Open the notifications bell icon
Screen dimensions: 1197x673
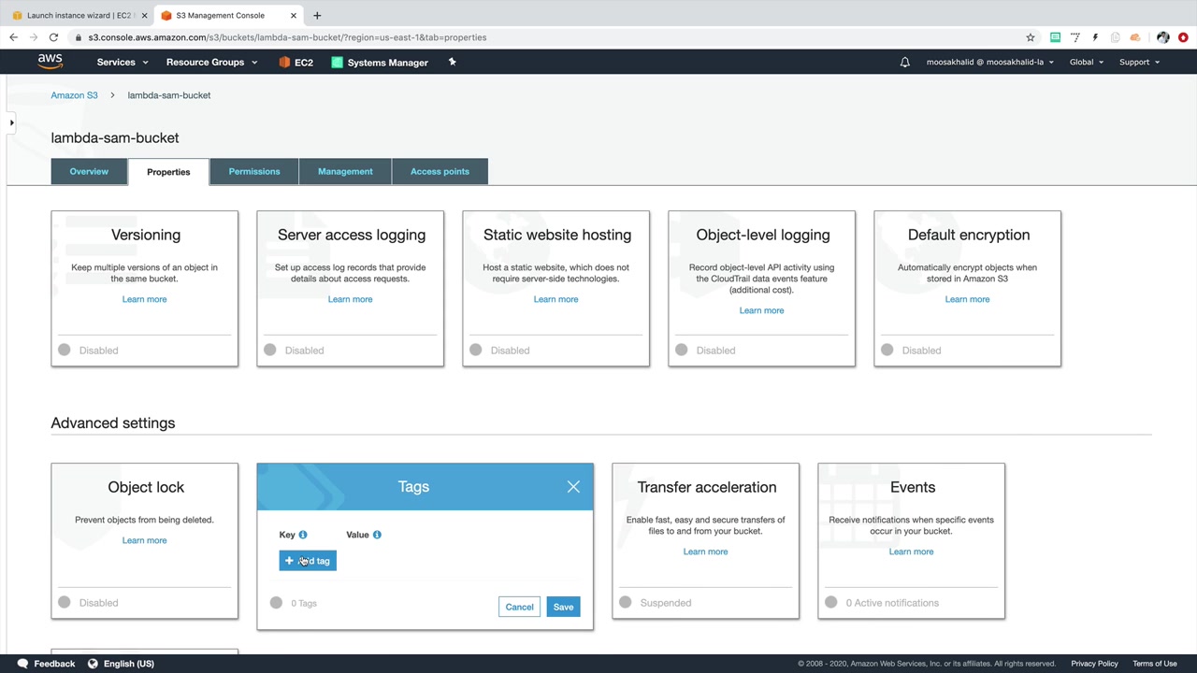pos(904,63)
